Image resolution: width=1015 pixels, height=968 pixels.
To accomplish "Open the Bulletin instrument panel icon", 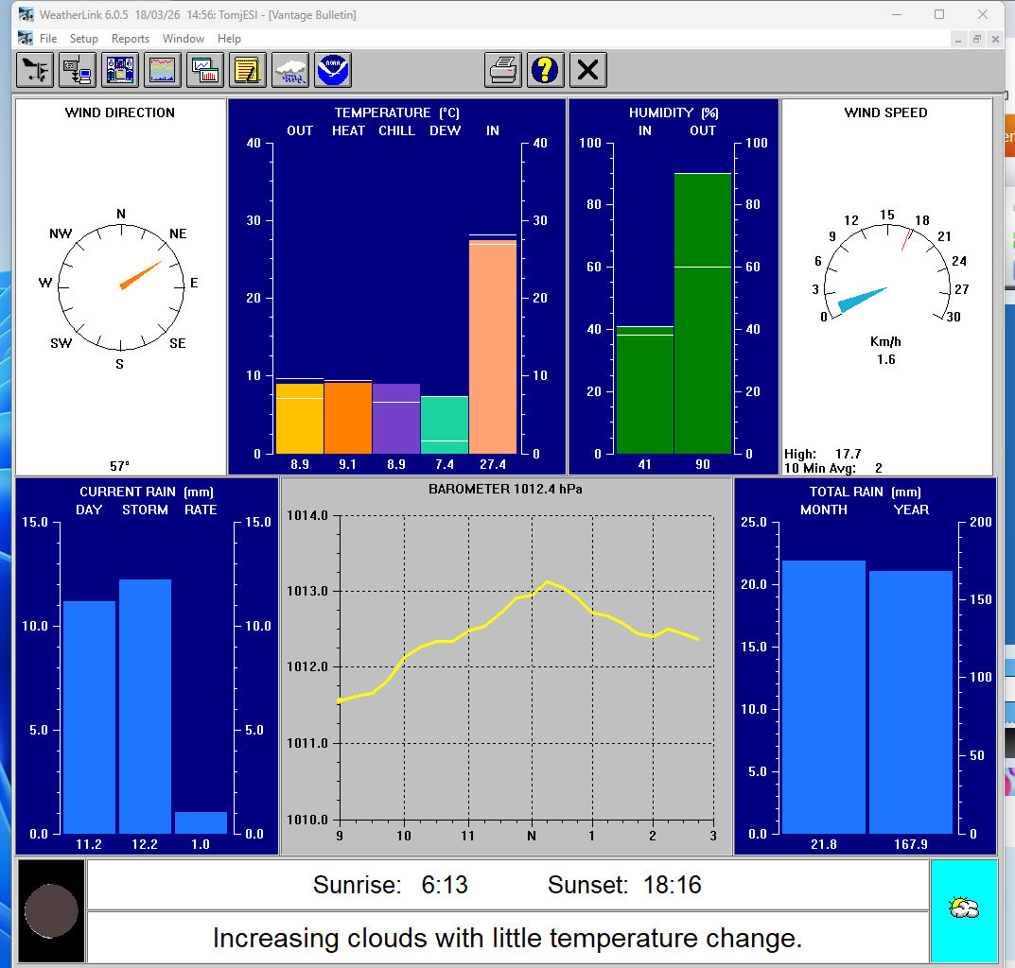I will [x=120, y=70].
